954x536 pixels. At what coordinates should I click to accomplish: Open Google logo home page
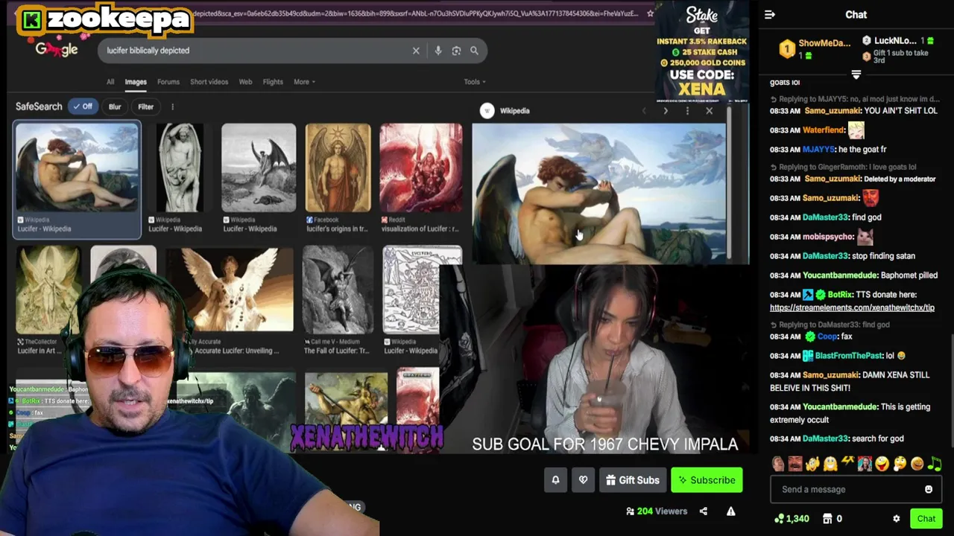pyautogui.click(x=57, y=50)
